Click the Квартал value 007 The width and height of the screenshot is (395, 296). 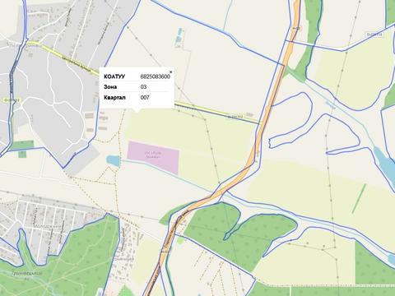(145, 97)
